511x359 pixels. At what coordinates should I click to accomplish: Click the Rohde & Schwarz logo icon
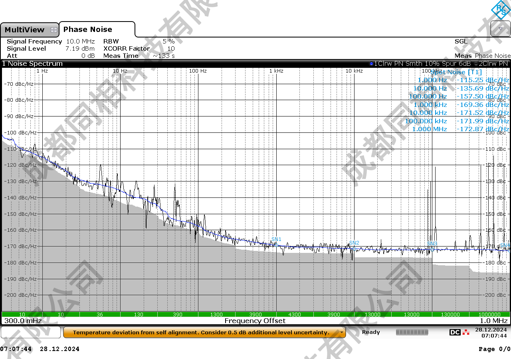tap(501, 10)
